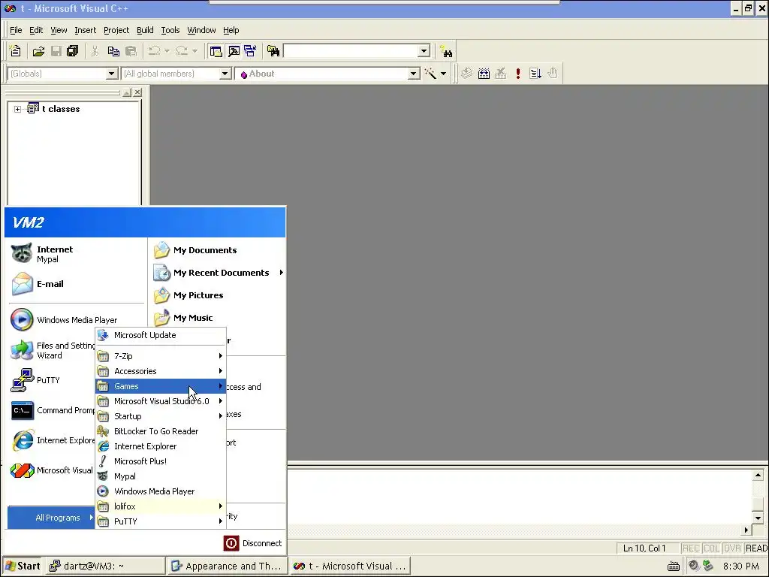Open the File menu
The width and height of the screenshot is (769, 577).
click(x=16, y=30)
